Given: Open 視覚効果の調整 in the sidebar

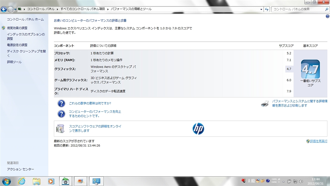Looking at the screenshot, I should coord(17,28).
